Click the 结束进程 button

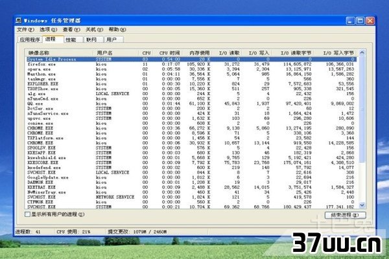(x=345, y=215)
